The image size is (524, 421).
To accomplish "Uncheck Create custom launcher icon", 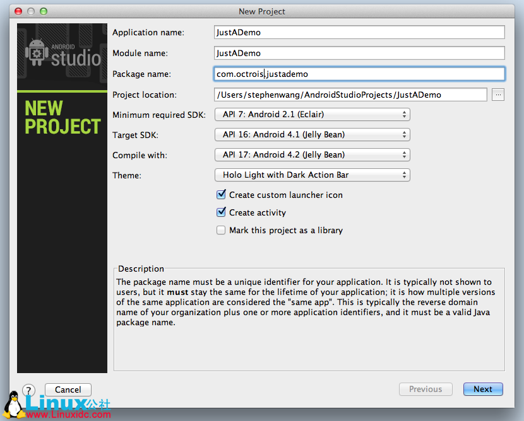I will tap(221, 195).
